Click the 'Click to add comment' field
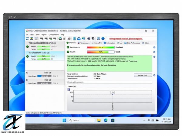Viewport: 182px width, 136px height. (109, 82)
